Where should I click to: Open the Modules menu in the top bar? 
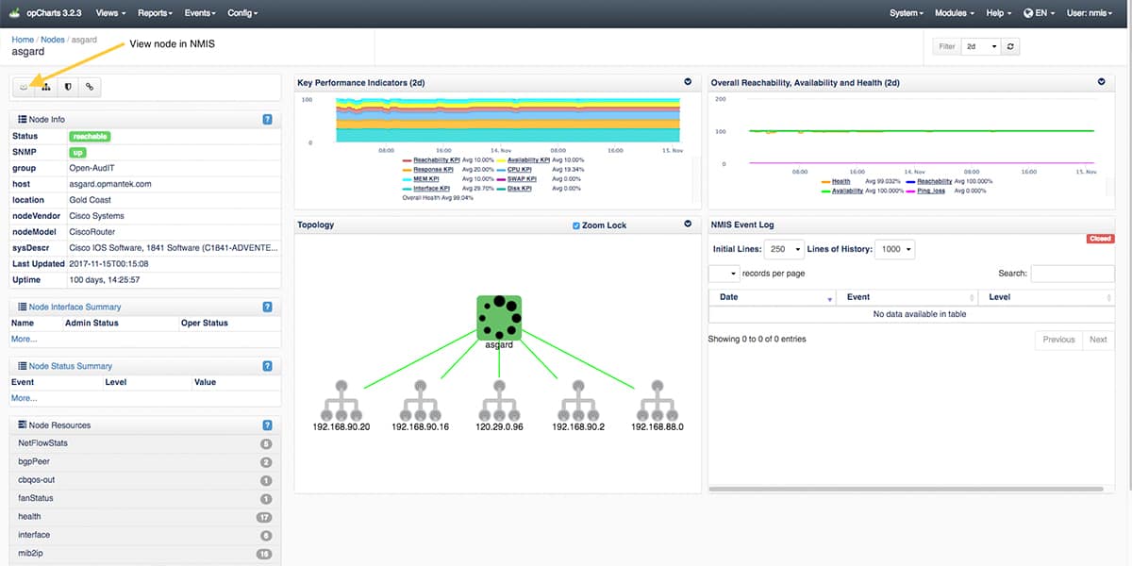click(955, 13)
